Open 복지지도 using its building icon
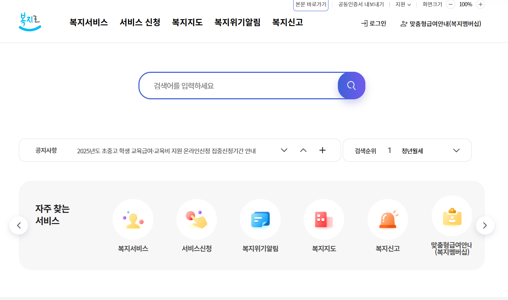The width and height of the screenshot is (508, 300). (324, 219)
